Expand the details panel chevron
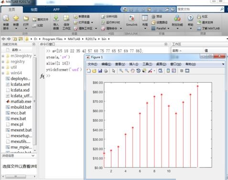The image size is (228, 180). (x=33, y=156)
